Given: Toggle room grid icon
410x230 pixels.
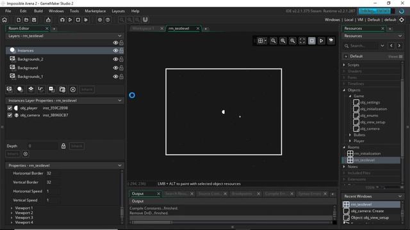Looking at the screenshot, I should pyautogui.click(x=261, y=41).
